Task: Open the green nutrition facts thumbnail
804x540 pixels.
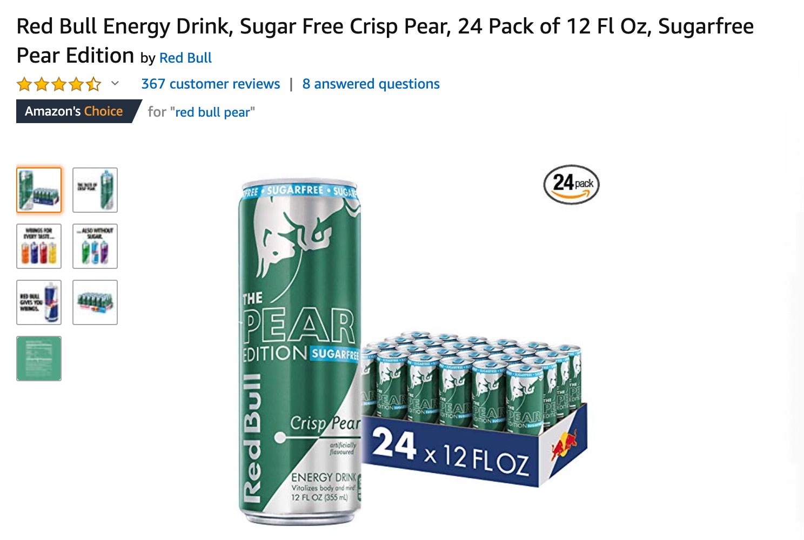Action: tap(39, 359)
